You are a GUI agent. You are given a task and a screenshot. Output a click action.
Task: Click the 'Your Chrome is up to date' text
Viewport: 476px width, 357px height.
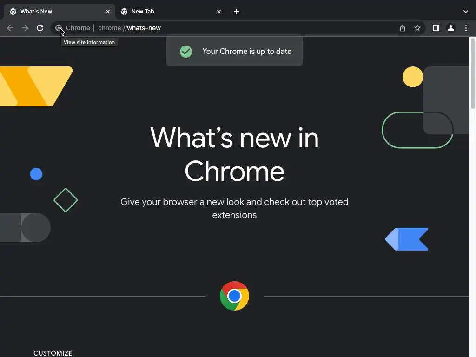click(x=247, y=51)
